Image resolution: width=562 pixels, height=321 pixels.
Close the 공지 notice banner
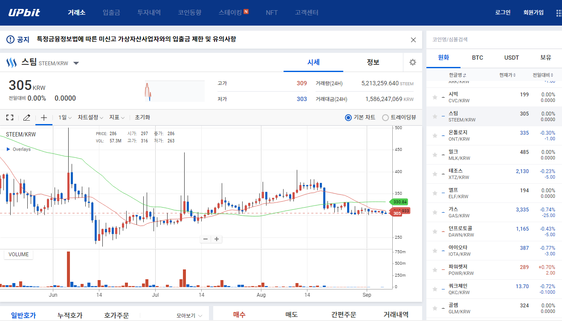[x=413, y=40]
